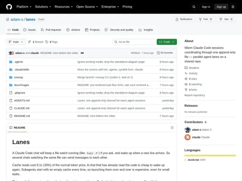Switch to the Pull requests tab
Screen dimensions: 242x181
(51, 30)
